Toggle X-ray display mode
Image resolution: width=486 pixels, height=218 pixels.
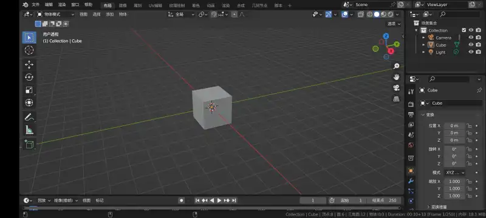360,15
